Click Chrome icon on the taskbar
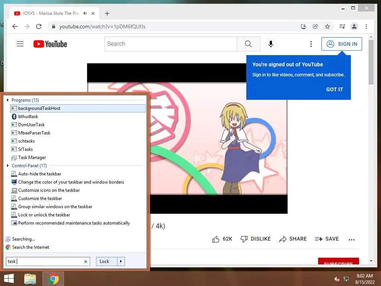381x286 pixels. (x=53, y=279)
